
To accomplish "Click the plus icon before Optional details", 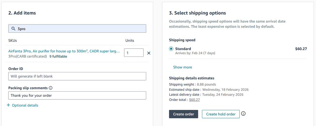I will point(8,105).
